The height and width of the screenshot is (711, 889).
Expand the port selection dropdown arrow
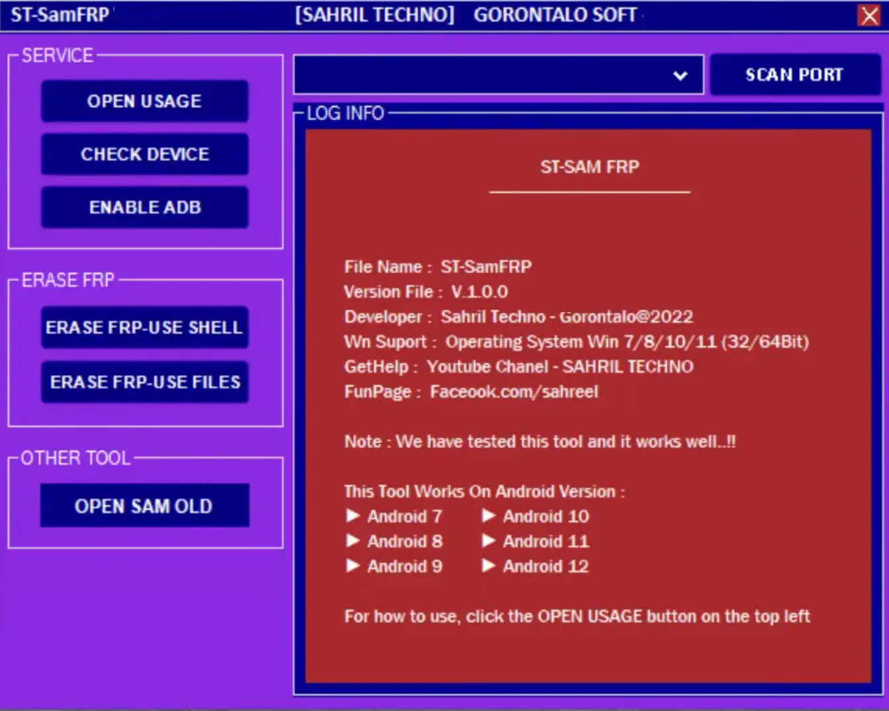(x=680, y=76)
